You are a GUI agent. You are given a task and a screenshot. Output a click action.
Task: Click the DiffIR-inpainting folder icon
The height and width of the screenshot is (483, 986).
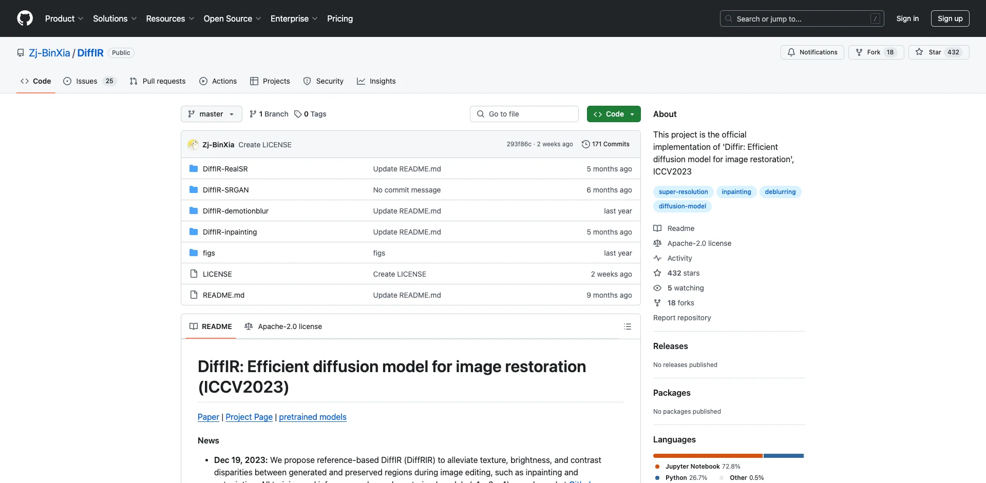coord(194,232)
